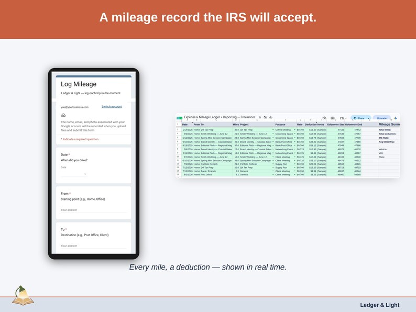Click the 'Vehicle:' summary label
Screen dimensions: 416x312
tap(383, 149)
